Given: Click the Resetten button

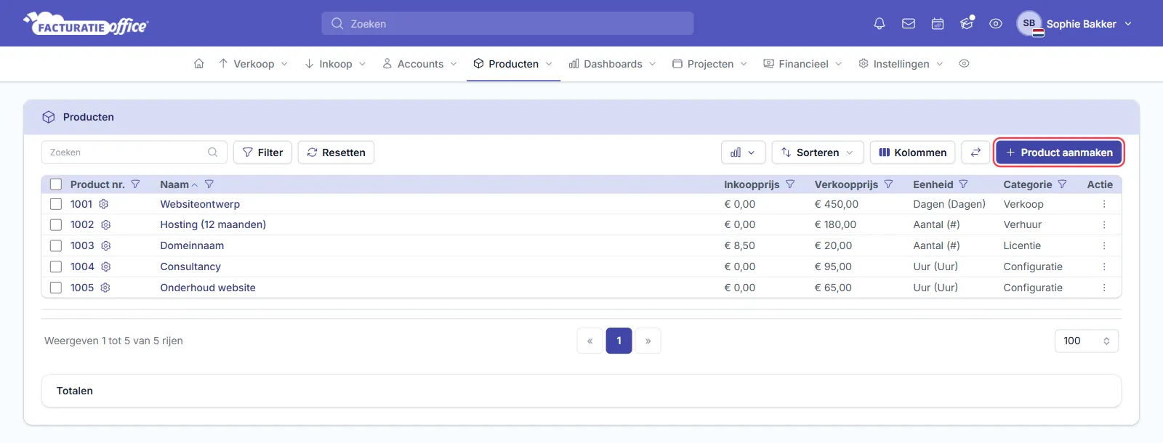Looking at the screenshot, I should 336,153.
